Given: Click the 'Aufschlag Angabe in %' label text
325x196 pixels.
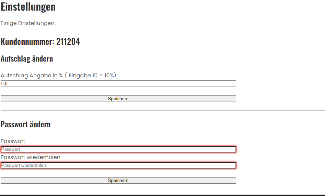Looking at the screenshot, I should click(x=32, y=75).
